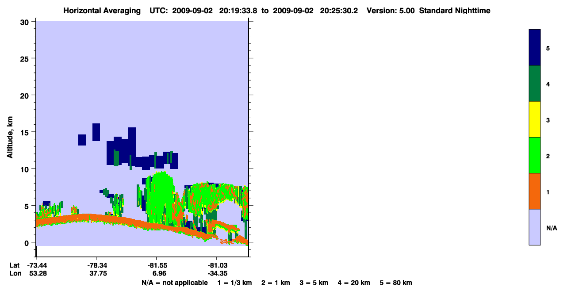Image resolution: width=575 pixels, height=295 pixels.
Task: Click the '4 = 20 km' legend text
Action: [354, 283]
